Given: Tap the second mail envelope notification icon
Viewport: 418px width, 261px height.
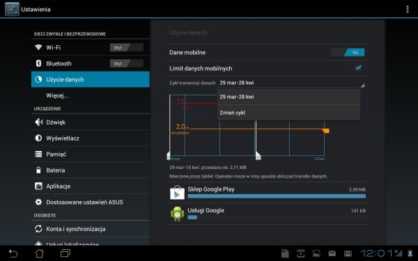Looking at the screenshot, I should (348, 253).
